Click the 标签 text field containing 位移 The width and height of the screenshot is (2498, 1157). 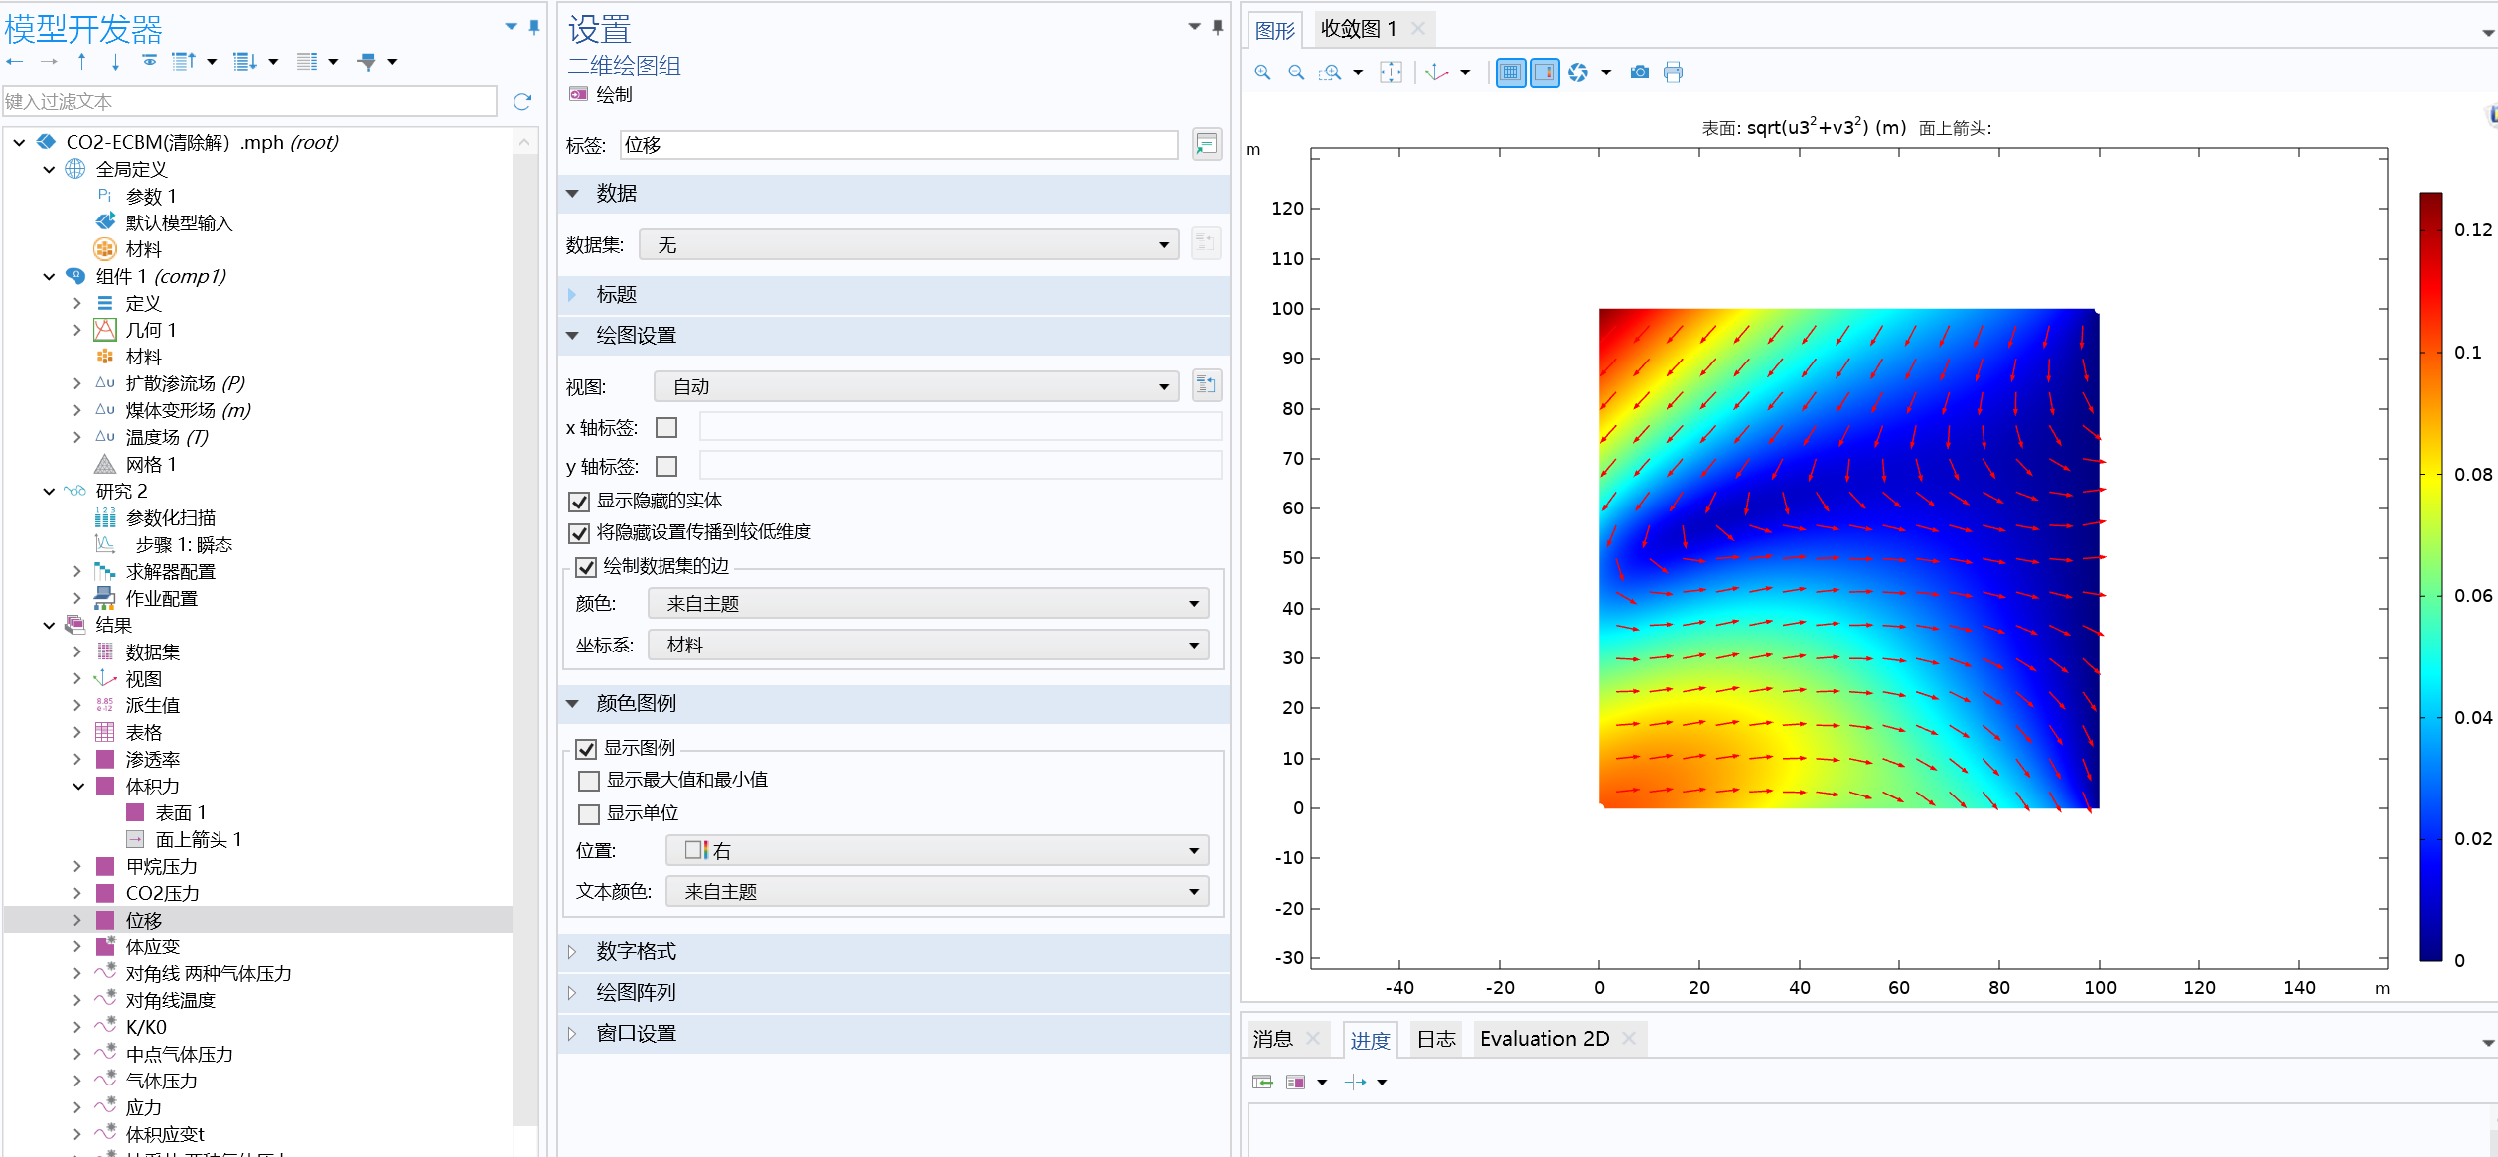click(x=898, y=145)
